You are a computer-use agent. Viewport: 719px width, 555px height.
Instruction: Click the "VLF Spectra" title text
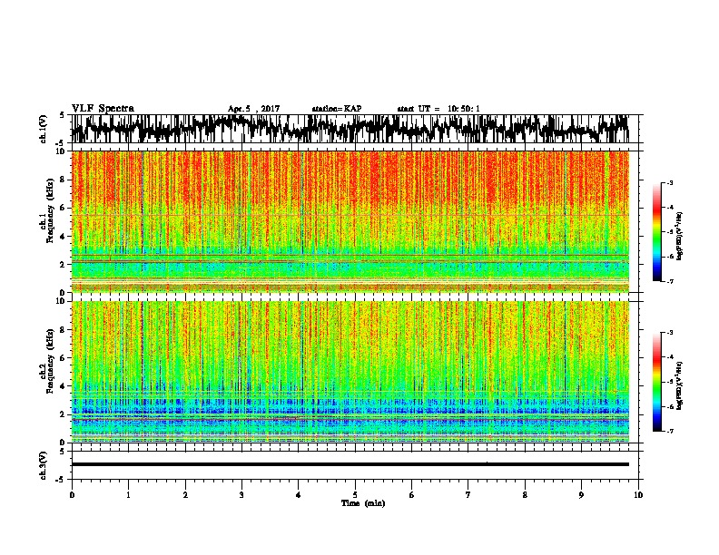[x=103, y=109]
